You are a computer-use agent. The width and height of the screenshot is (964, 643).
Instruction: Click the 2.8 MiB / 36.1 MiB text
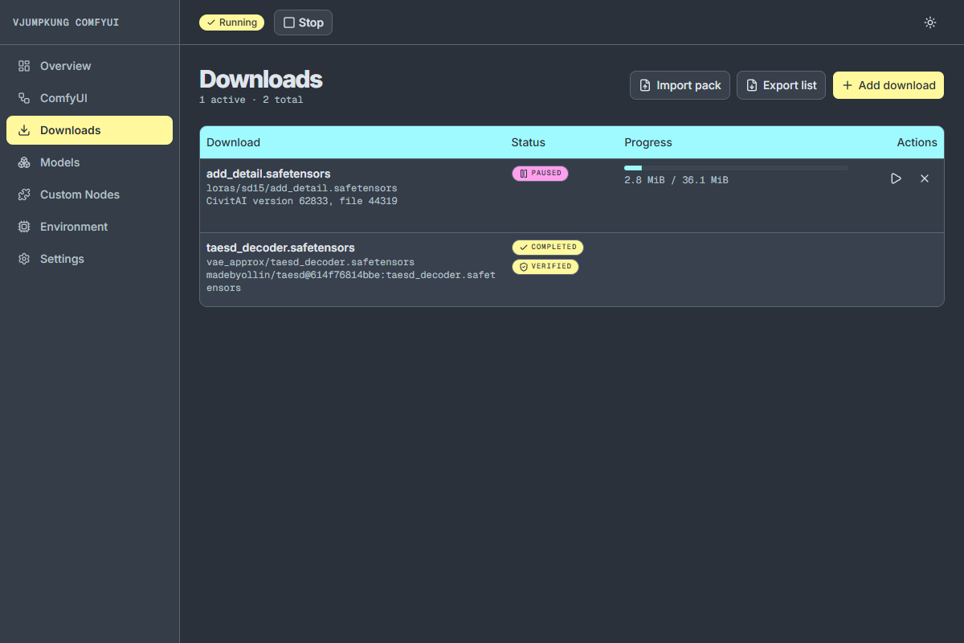pos(676,180)
